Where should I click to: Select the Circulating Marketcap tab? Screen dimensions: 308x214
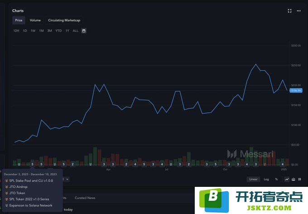point(64,20)
